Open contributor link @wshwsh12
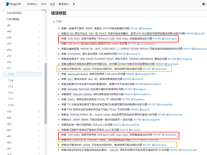Screen dimensions: 207x155 133,54
